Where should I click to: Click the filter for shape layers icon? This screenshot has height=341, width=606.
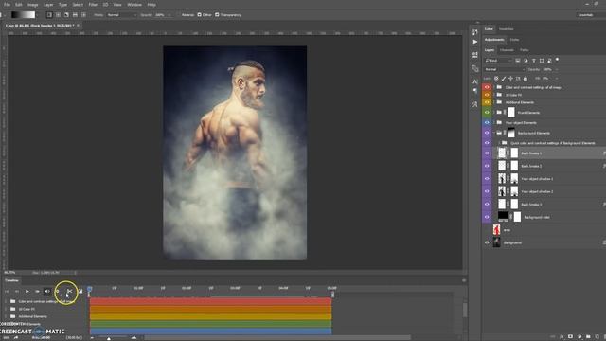[542, 61]
